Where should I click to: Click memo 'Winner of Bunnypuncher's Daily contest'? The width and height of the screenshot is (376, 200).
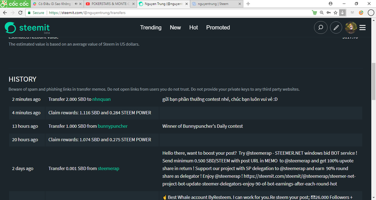(x=202, y=126)
